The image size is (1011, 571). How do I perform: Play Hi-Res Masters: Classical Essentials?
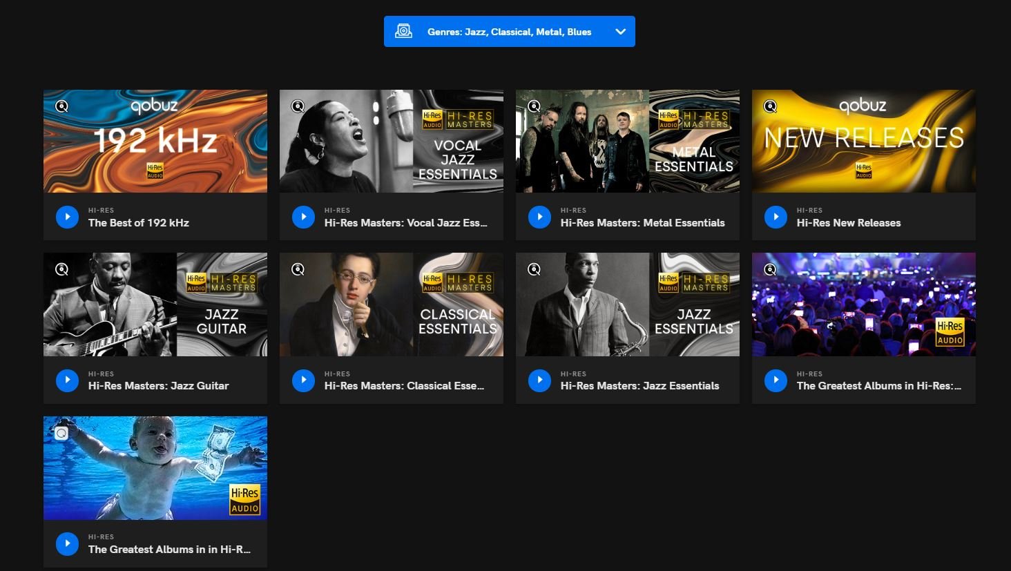tap(303, 380)
